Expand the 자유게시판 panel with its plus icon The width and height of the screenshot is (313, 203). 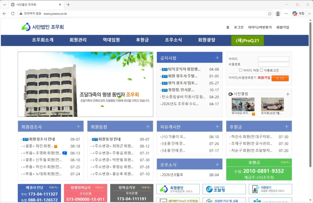pos(217,126)
